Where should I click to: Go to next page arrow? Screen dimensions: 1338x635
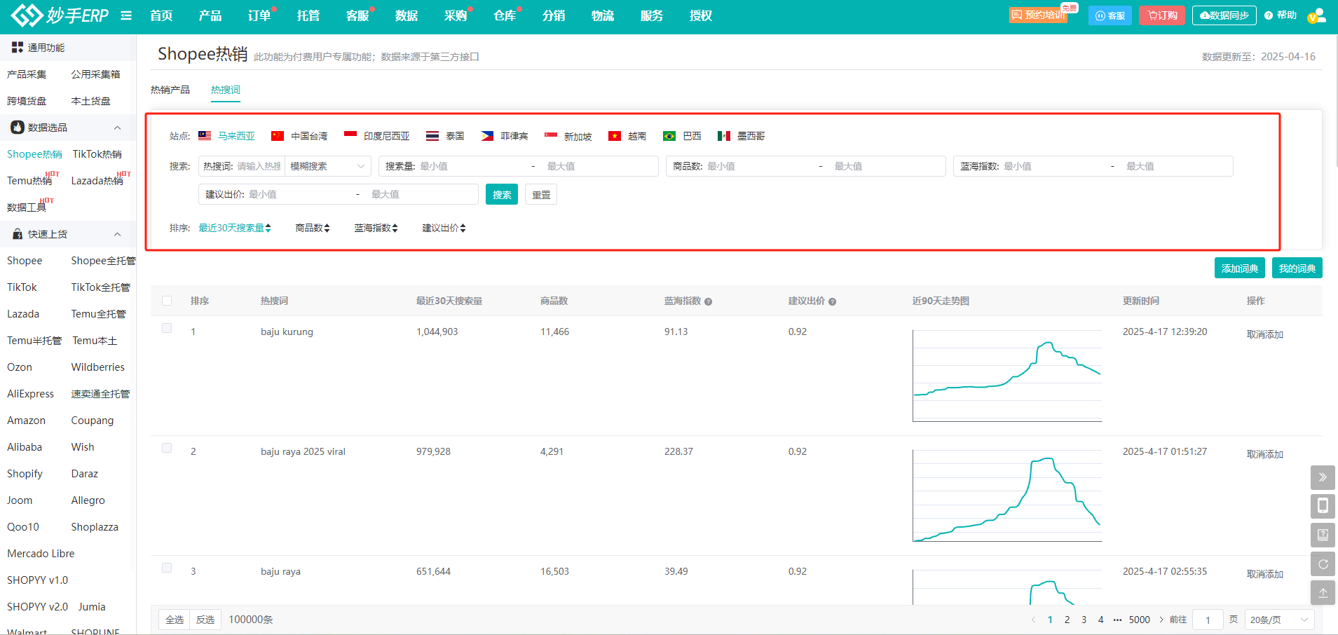pos(1161,620)
